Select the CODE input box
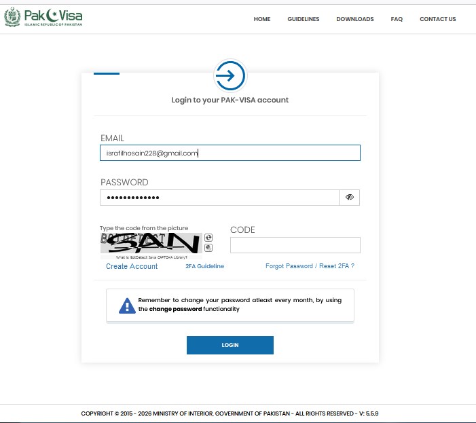This screenshot has width=476, height=423. pyautogui.click(x=295, y=245)
